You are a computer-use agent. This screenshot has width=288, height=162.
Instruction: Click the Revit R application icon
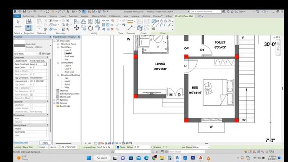15,12
